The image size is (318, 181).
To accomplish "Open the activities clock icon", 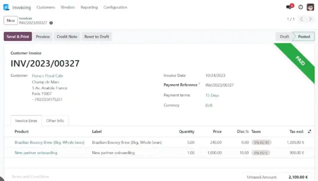I will [300, 7].
